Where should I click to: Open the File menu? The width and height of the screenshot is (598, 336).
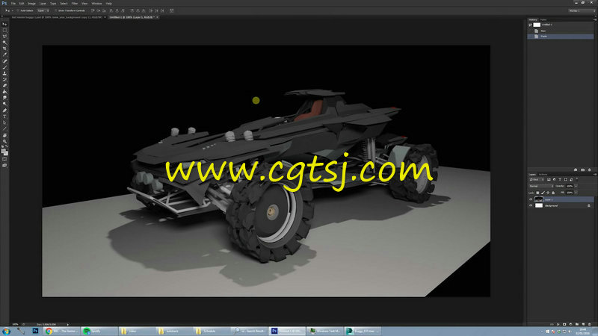pos(13,4)
